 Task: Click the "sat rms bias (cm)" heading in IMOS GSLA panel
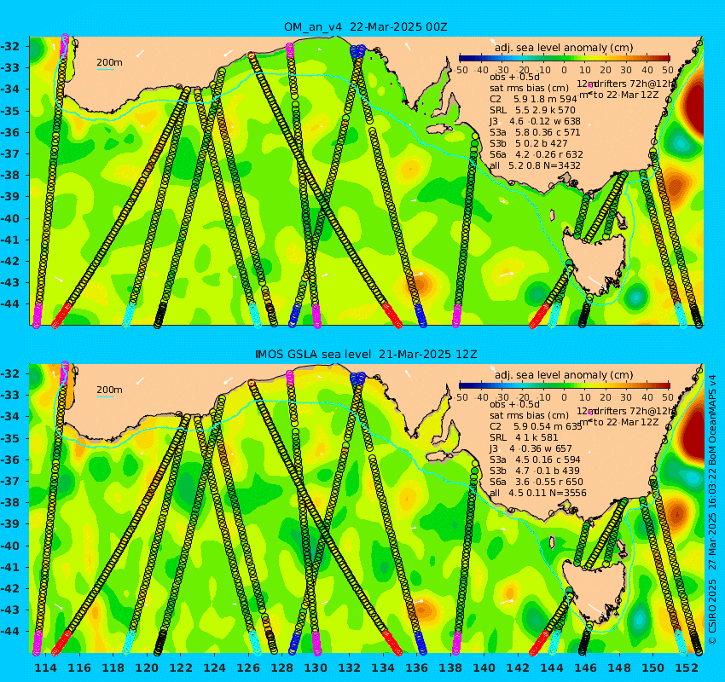click(x=529, y=415)
